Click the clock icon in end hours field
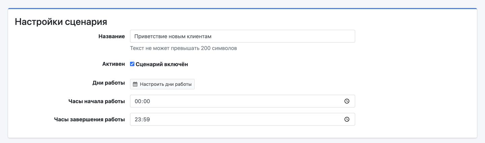The image size is (485, 143). pyautogui.click(x=347, y=119)
